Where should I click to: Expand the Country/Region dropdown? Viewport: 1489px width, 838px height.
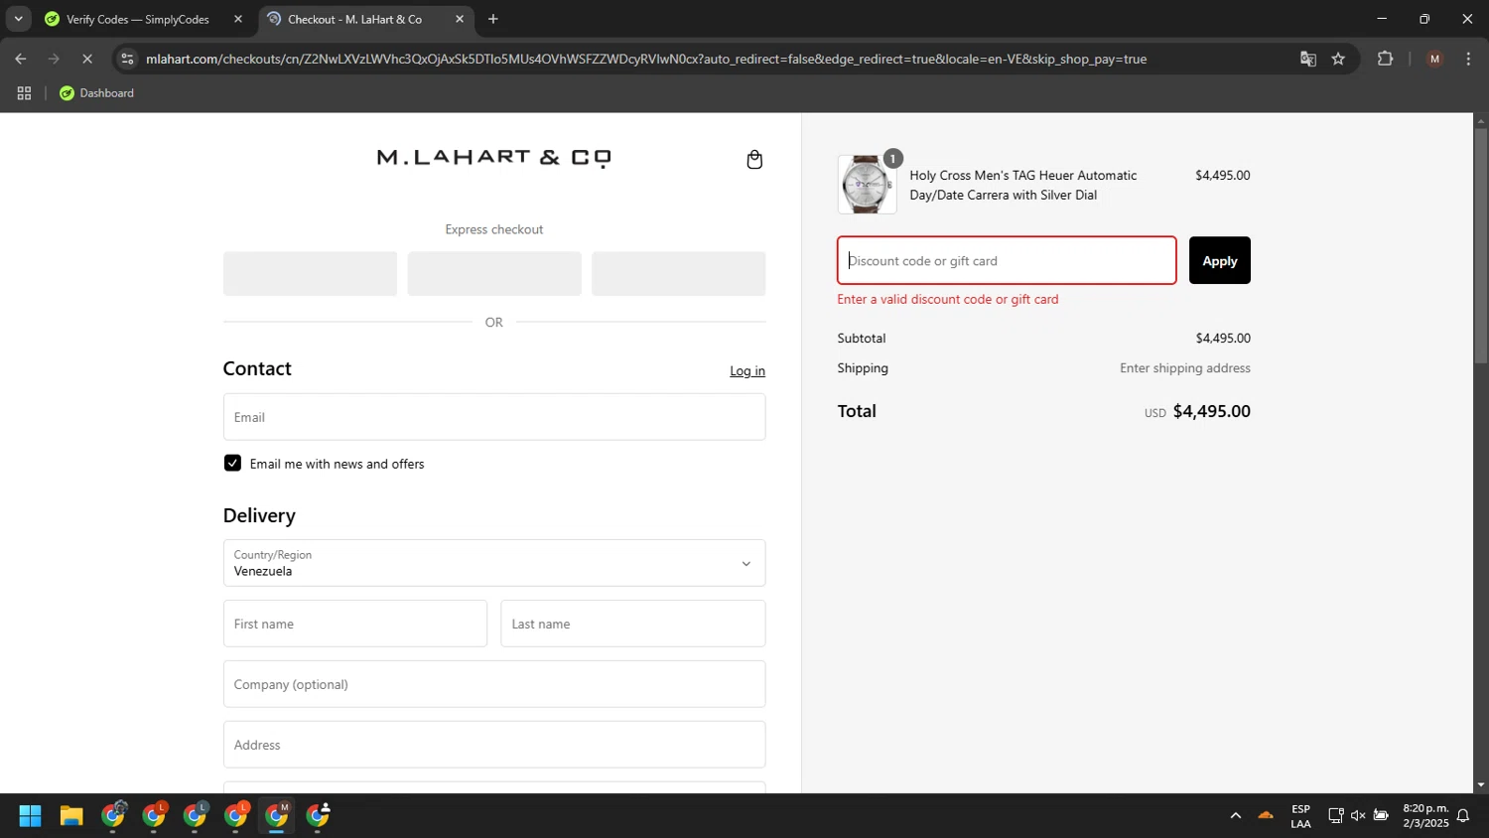coord(494,563)
